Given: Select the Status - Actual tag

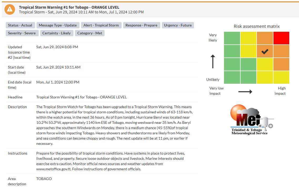Looking at the screenshot, I should (20, 25).
